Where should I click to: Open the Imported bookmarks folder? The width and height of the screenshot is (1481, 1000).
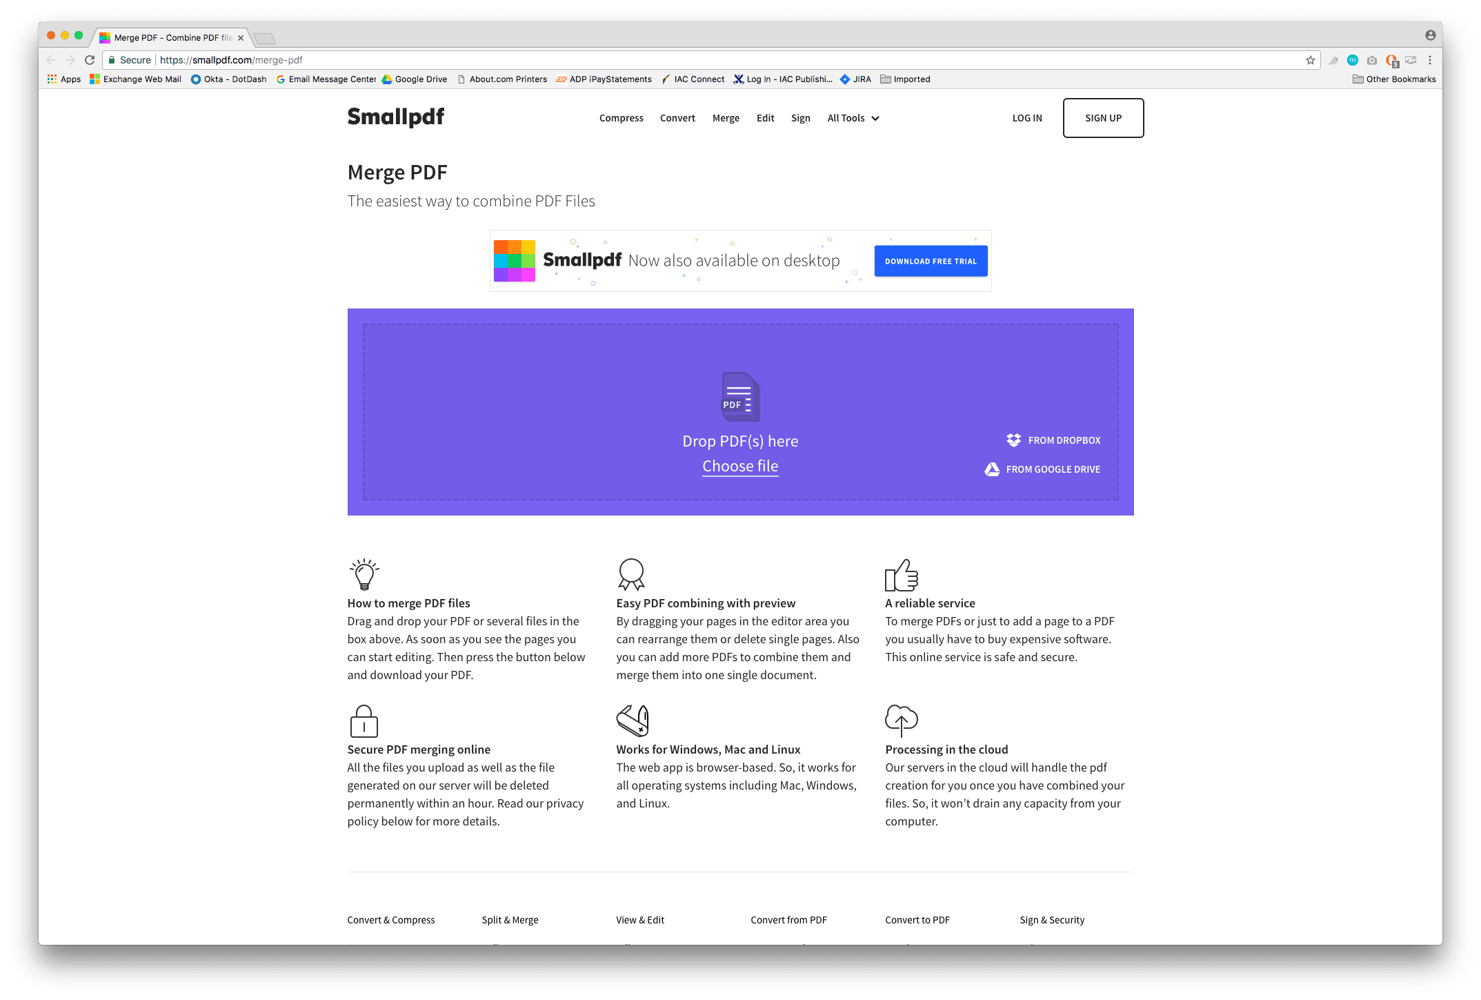(x=905, y=79)
